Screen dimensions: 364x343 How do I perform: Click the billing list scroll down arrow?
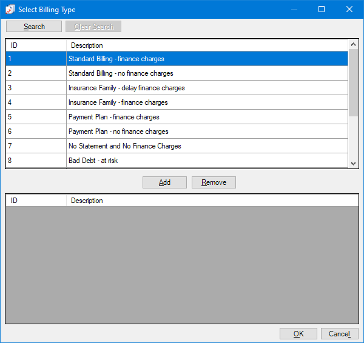[353, 163]
